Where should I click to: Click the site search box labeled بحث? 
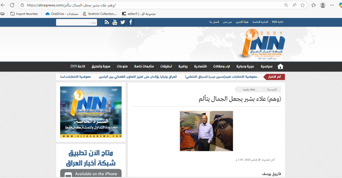pyautogui.click(x=77, y=22)
